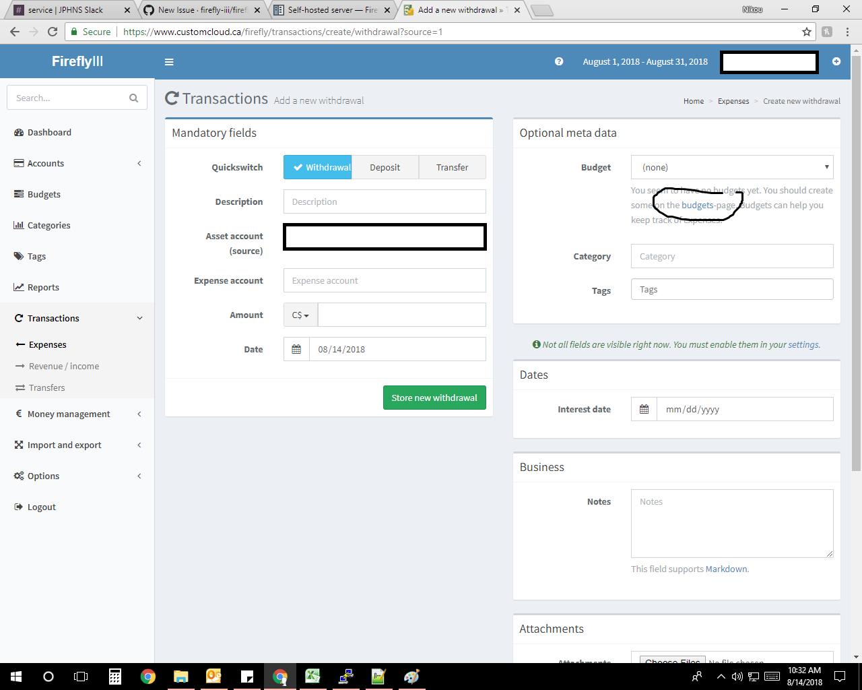Click the Notes text area
This screenshot has width=862, height=690.
[732, 524]
